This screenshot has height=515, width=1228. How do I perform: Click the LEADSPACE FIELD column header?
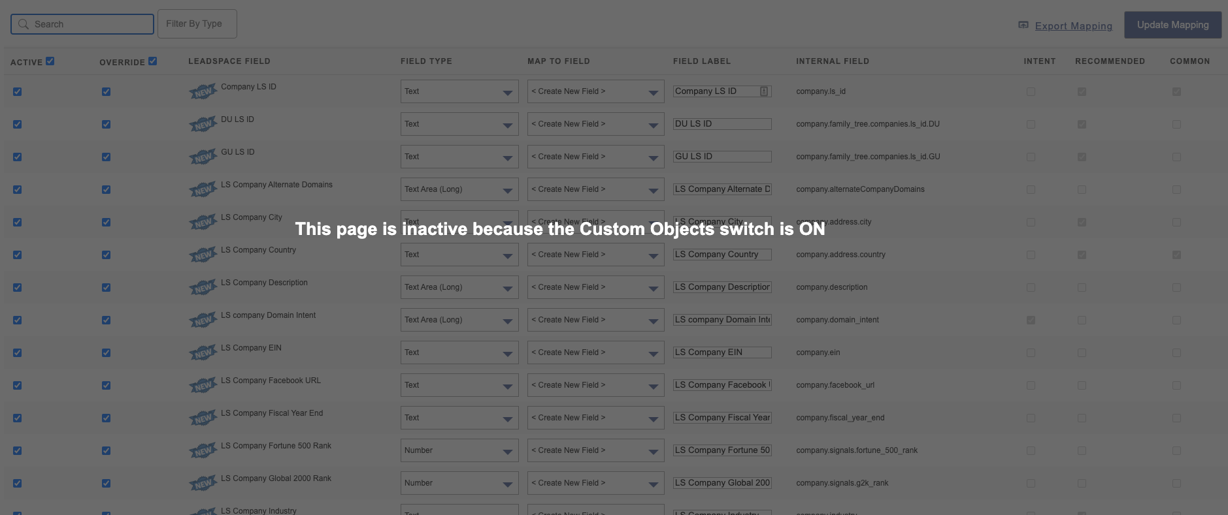click(229, 61)
